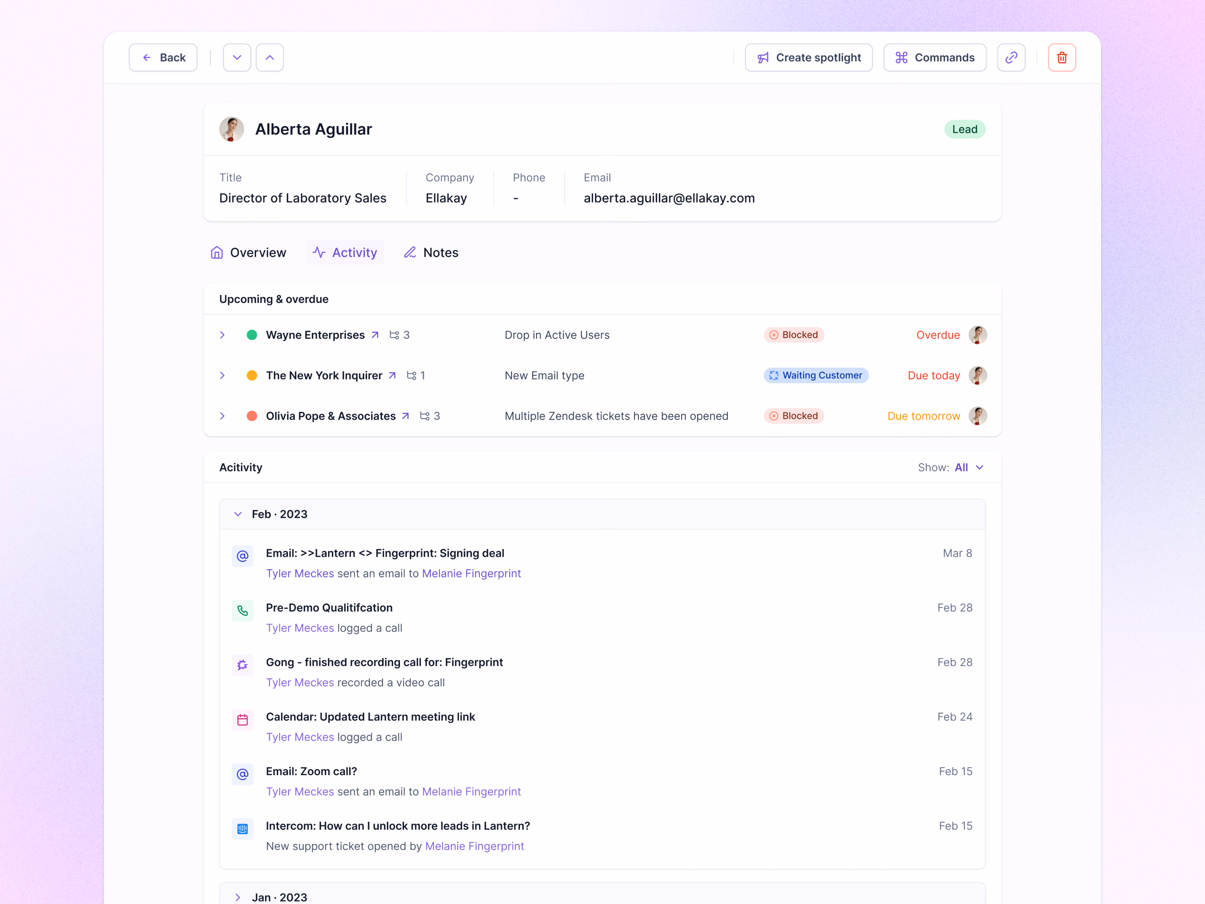Click orange status dot for New York Inquirer

(x=252, y=376)
